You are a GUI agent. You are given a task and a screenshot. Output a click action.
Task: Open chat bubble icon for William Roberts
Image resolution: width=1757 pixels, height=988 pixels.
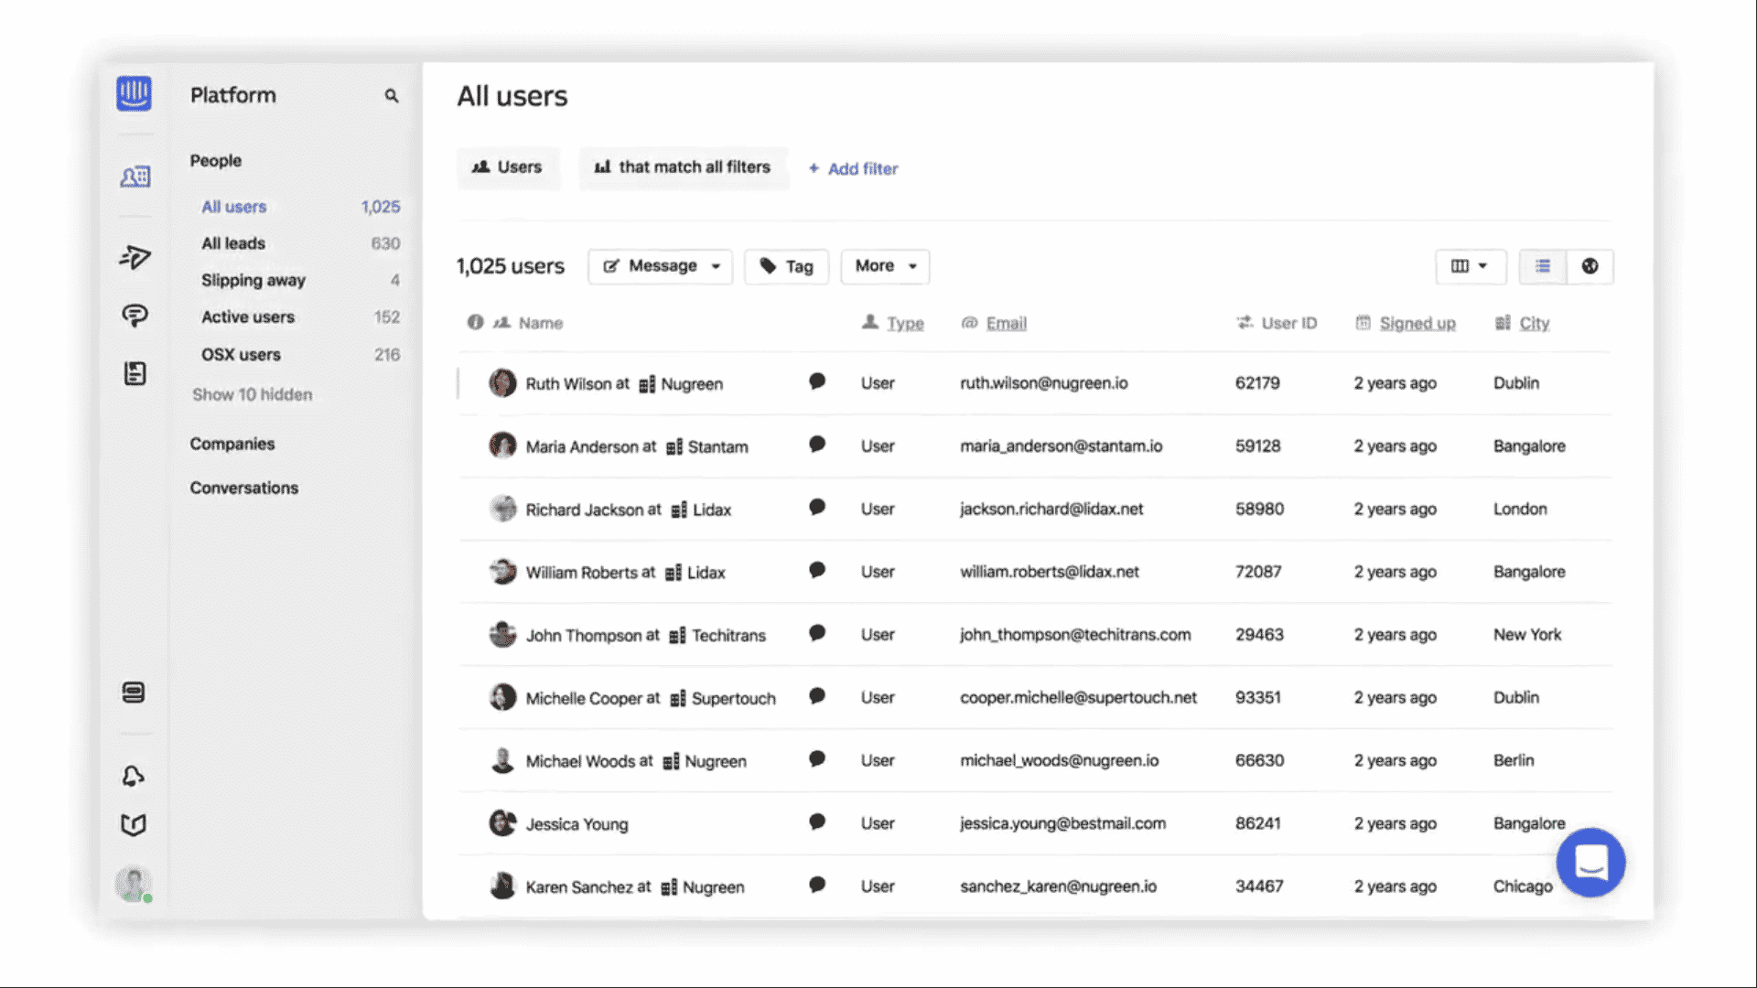pos(817,570)
